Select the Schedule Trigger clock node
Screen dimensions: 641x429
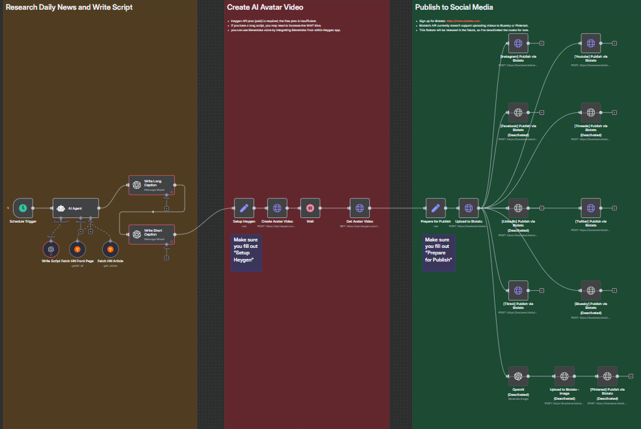(x=23, y=208)
